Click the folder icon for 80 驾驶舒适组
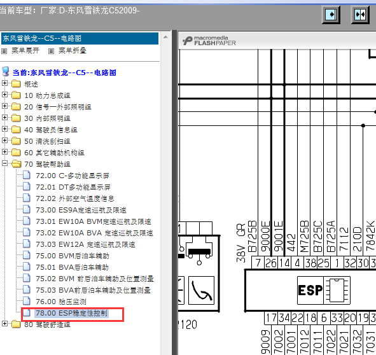This screenshot has width=376, height=355. (x=16, y=324)
